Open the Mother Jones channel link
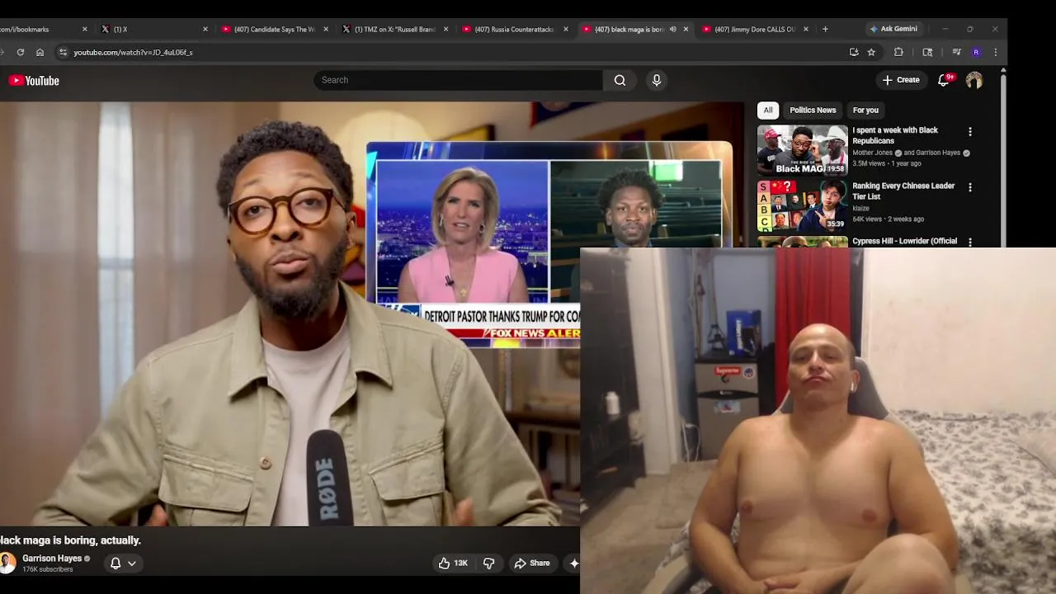 pos(873,153)
